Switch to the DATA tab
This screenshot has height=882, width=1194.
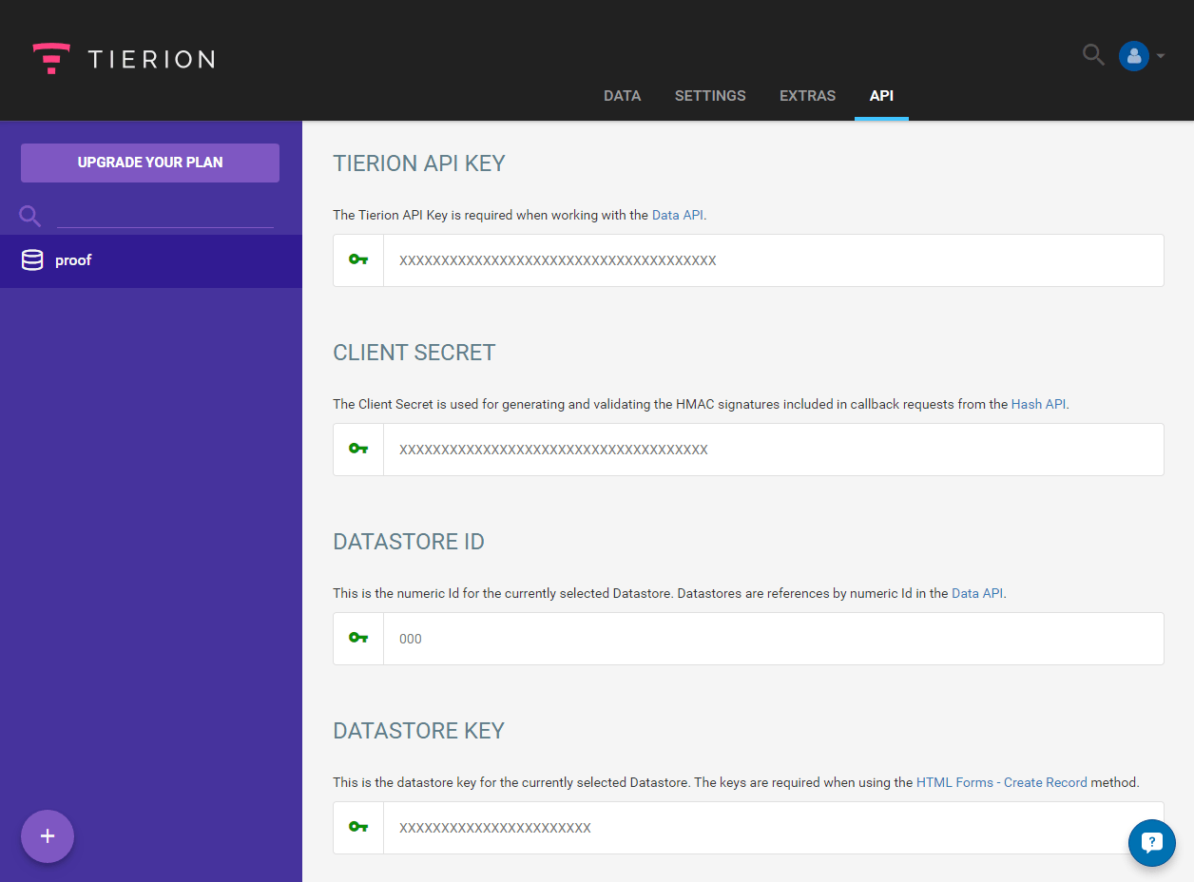pos(622,95)
